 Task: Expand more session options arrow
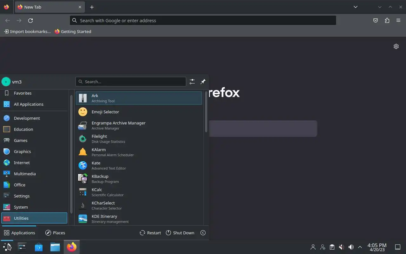(x=203, y=233)
